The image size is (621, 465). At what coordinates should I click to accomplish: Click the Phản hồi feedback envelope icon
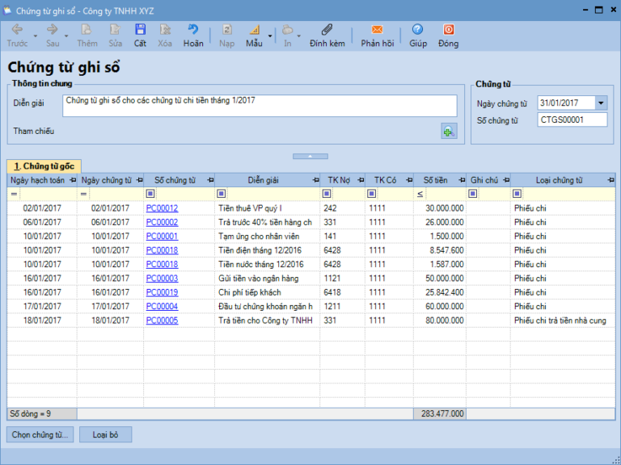click(377, 31)
